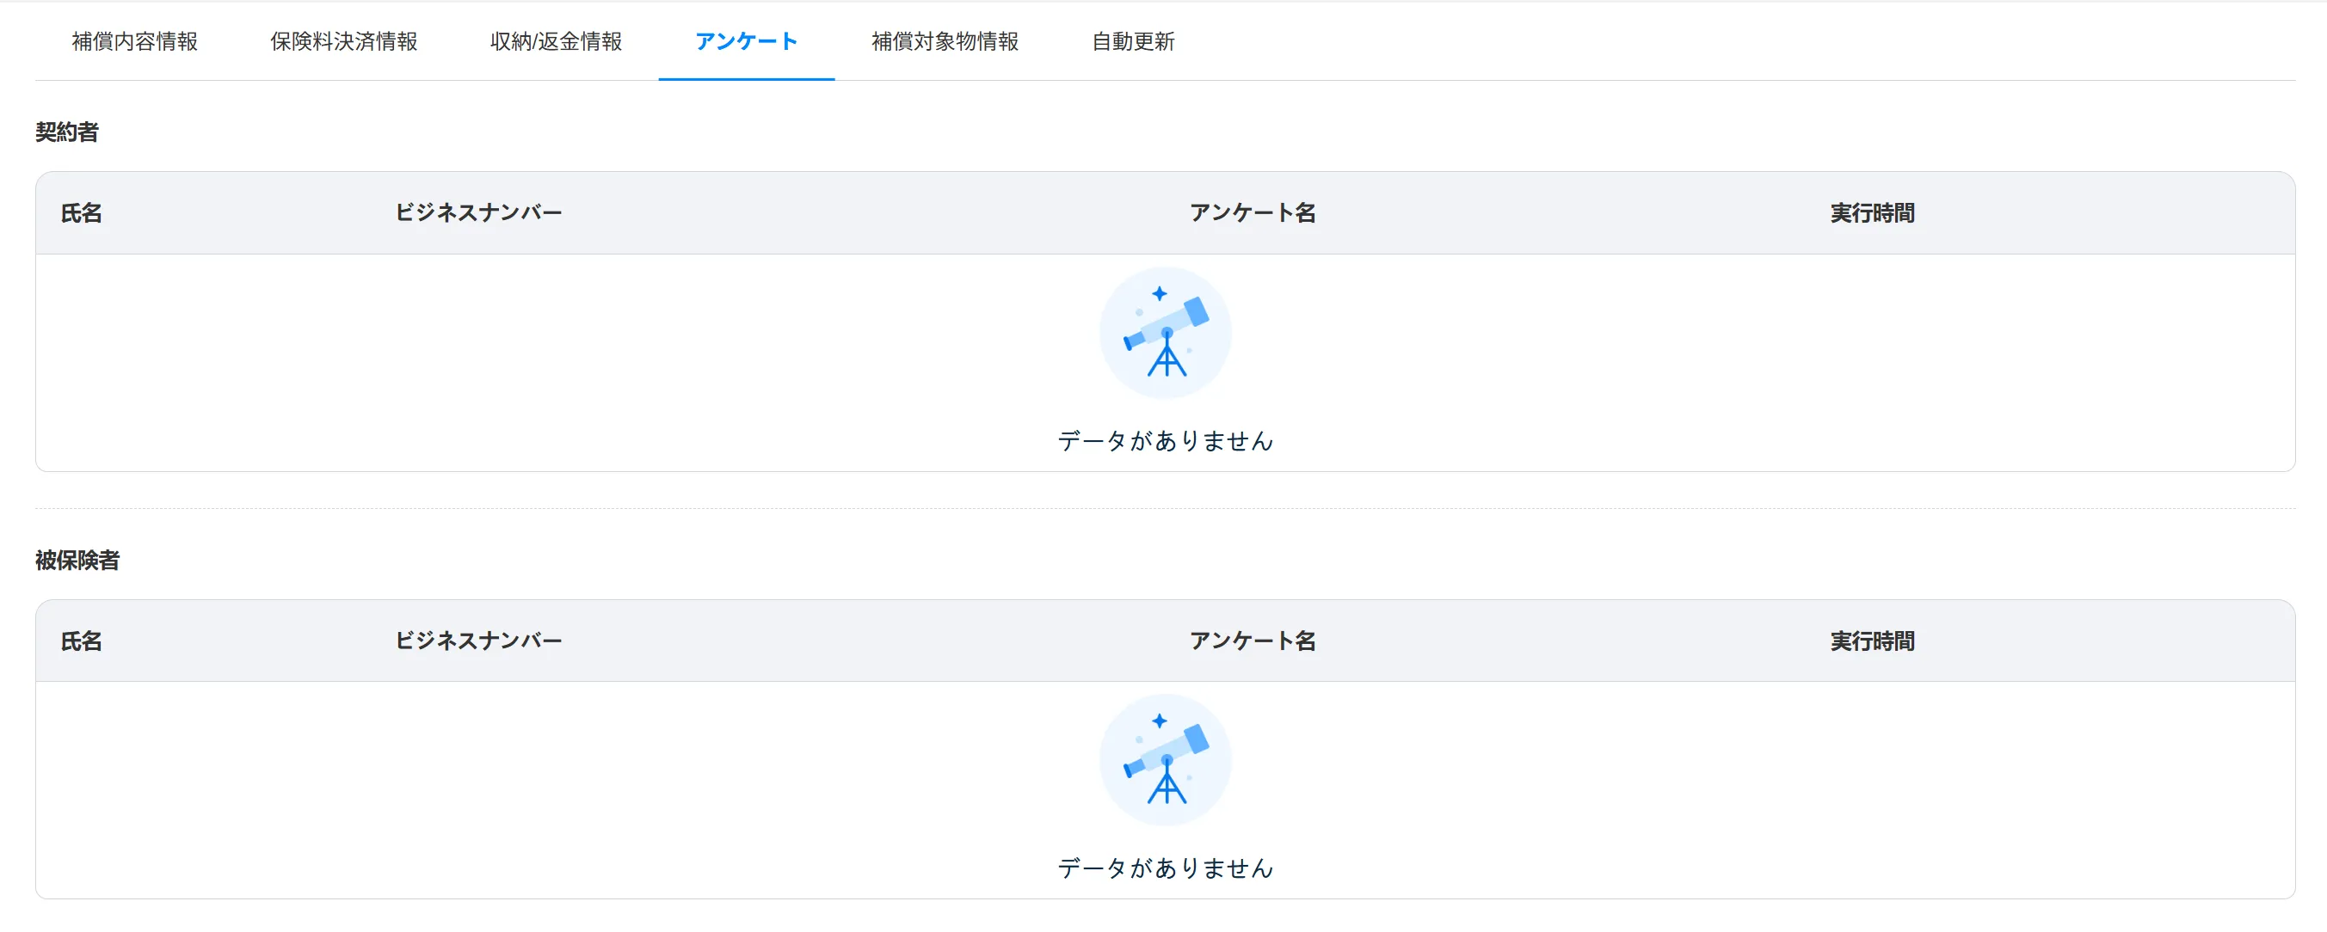
Task: Click telescope icon in 被保険者 table
Action: 1166,759
